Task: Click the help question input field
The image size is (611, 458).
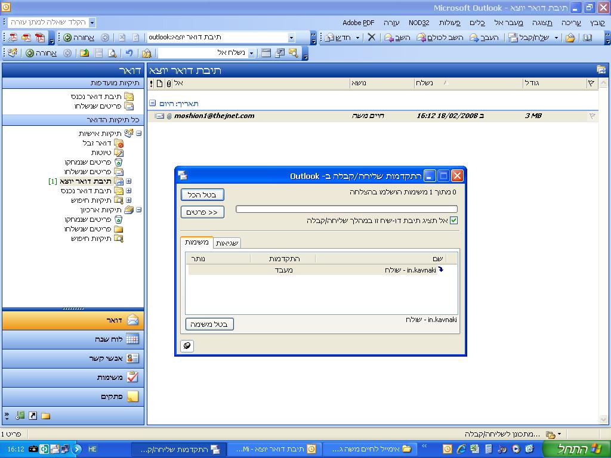Action: pyautogui.click(x=48, y=22)
